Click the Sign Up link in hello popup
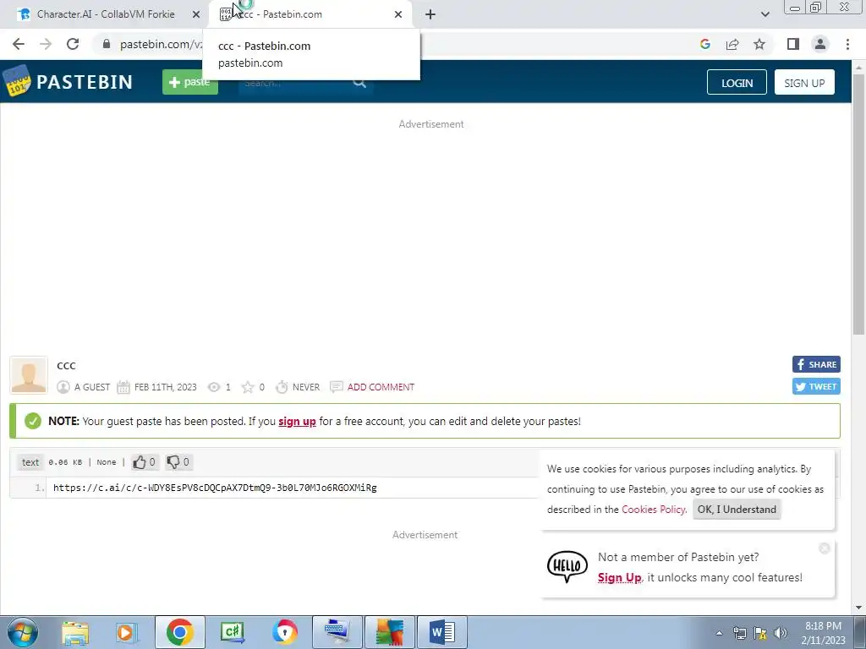Image resolution: width=866 pixels, height=649 pixels. [x=619, y=577]
